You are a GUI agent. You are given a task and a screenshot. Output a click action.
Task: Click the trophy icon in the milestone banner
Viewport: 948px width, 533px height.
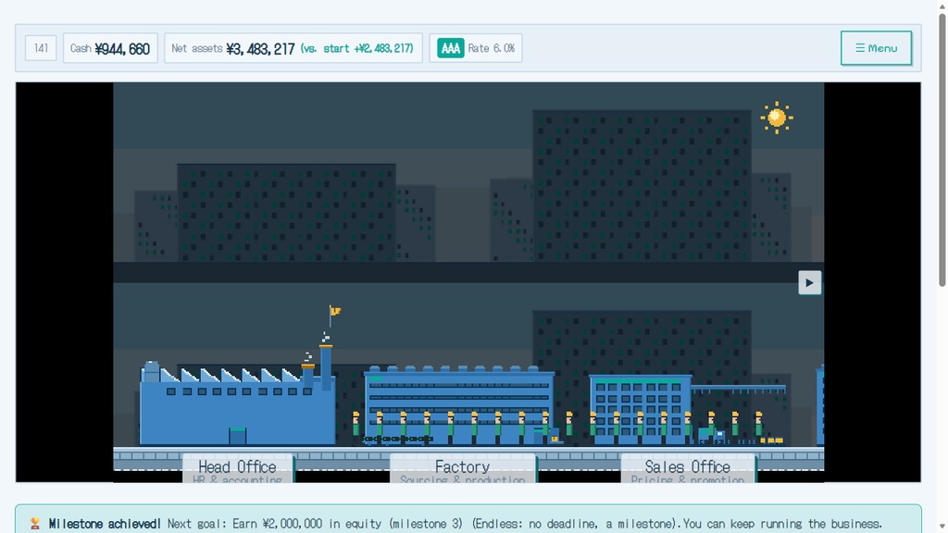[35, 524]
